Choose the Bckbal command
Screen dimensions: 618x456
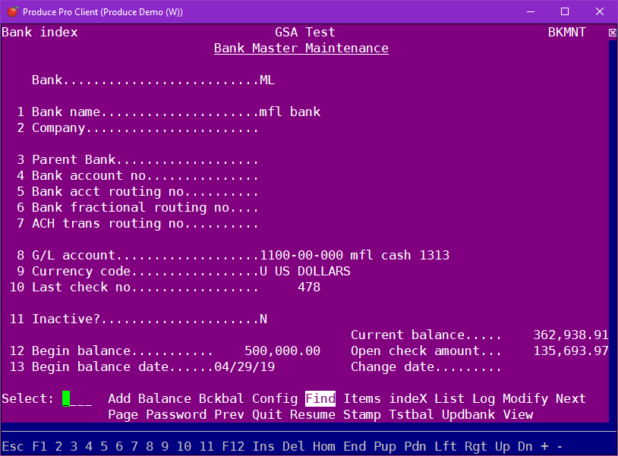point(222,398)
